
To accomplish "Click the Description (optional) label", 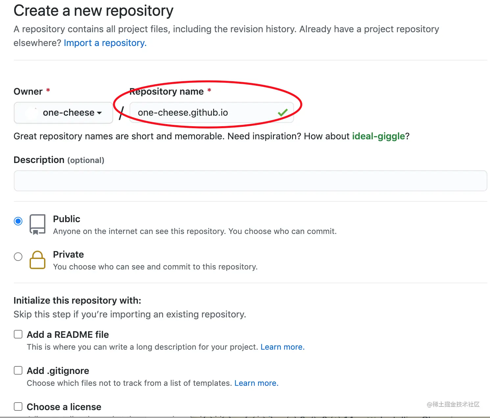I will [x=59, y=160].
